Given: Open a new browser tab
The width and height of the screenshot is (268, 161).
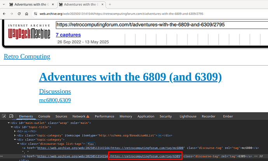Looking at the screenshot, I should (x=110, y=4).
